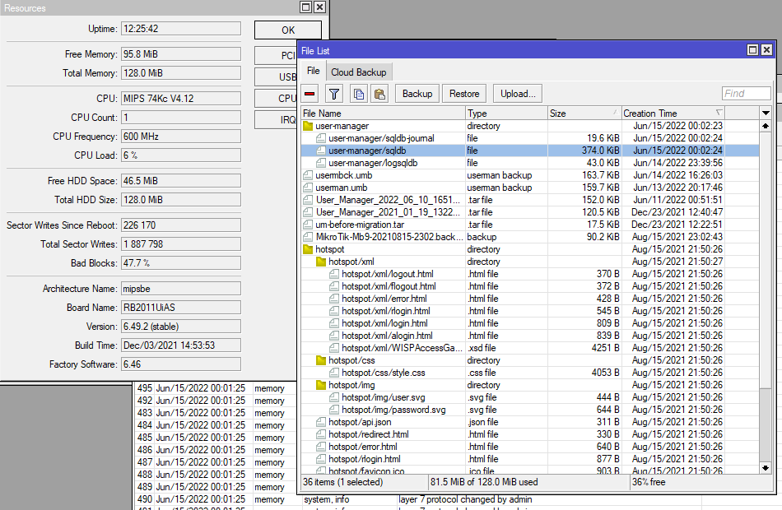Screen dimensions: 782x510
Task: Select hotspot/xml/rlogin.html file
Action: pos(530,311)
